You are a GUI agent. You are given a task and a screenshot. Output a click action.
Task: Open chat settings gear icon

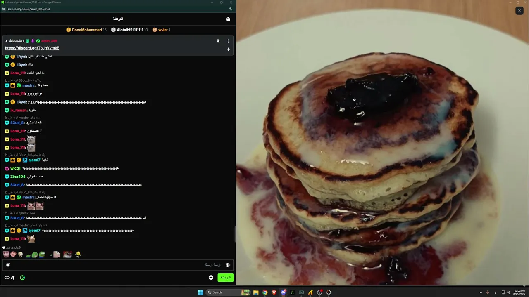coord(211,278)
